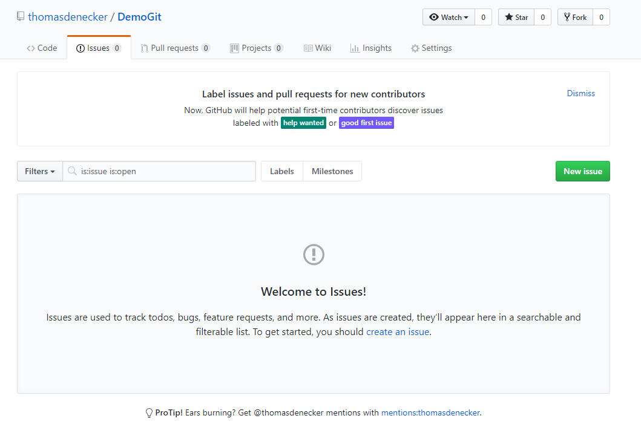Focus the is:issue is:open search field
The image size is (641, 430).
click(x=159, y=171)
